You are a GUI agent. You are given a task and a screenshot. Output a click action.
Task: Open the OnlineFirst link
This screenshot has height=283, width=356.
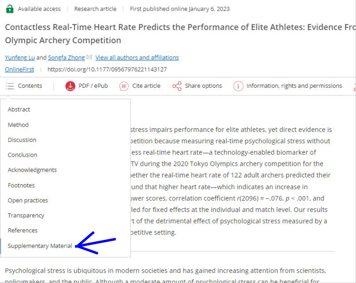coord(19,69)
